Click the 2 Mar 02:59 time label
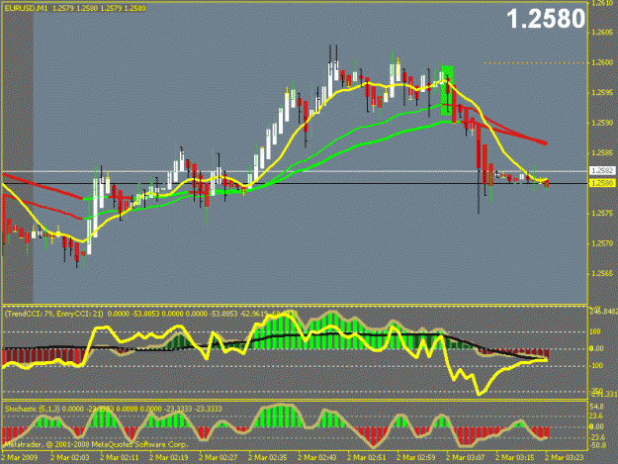618x464 pixels. [x=416, y=458]
